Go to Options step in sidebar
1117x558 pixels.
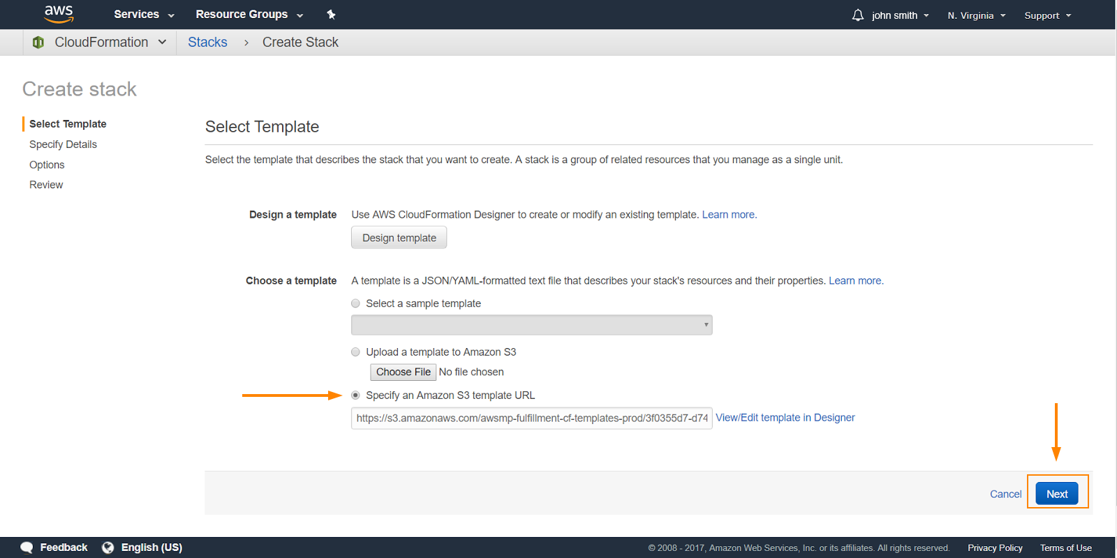coord(47,165)
